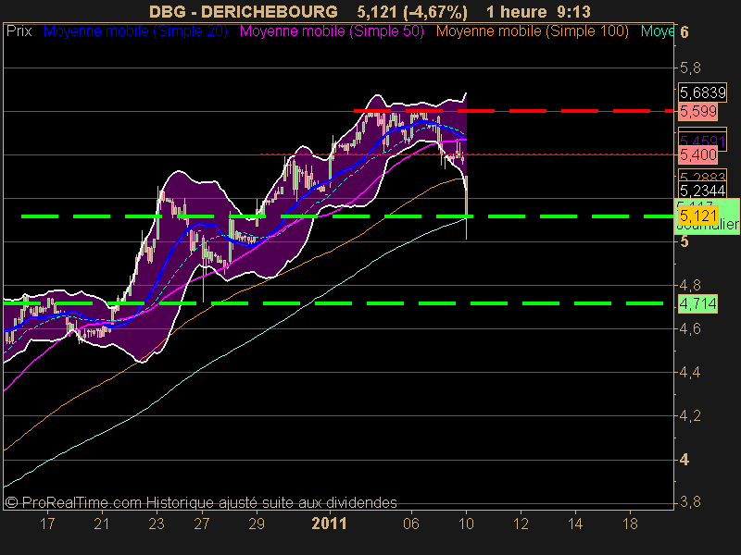Click the green 4,714 support label
This screenshot has width=741, height=555.
point(698,303)
